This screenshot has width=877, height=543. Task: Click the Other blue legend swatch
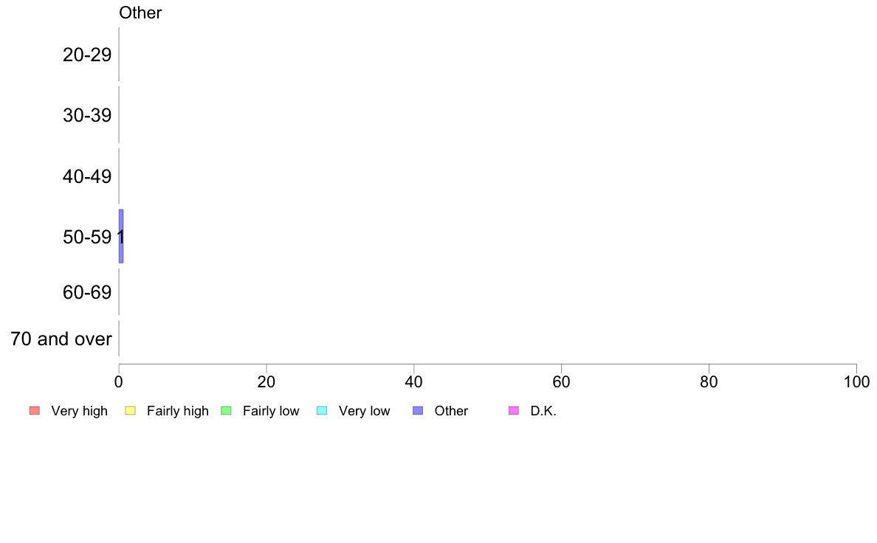coord(418,411)
